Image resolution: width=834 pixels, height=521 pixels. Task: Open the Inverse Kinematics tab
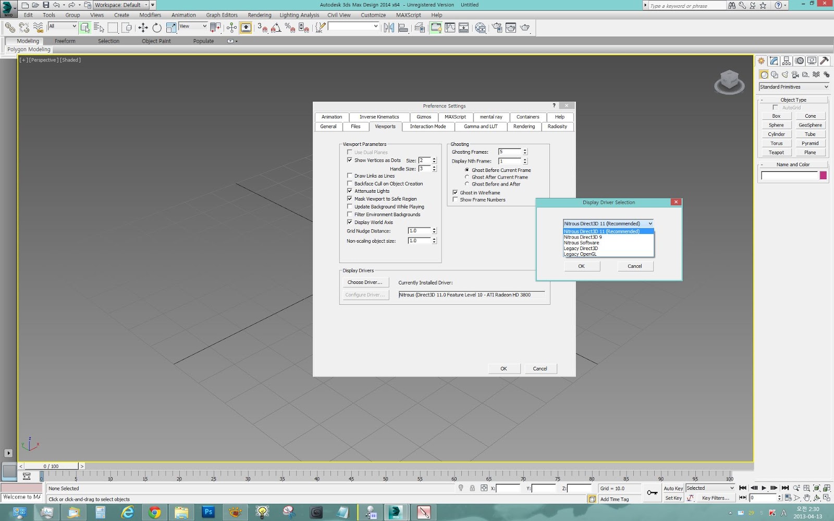pyautogui.click(x=379, y=117)
